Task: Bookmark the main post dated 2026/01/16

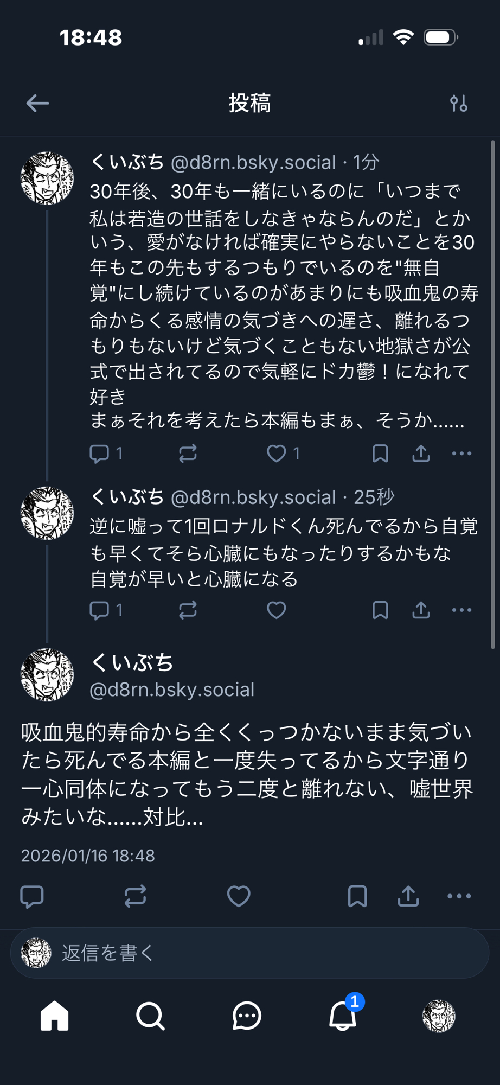Action: (357, 896)
